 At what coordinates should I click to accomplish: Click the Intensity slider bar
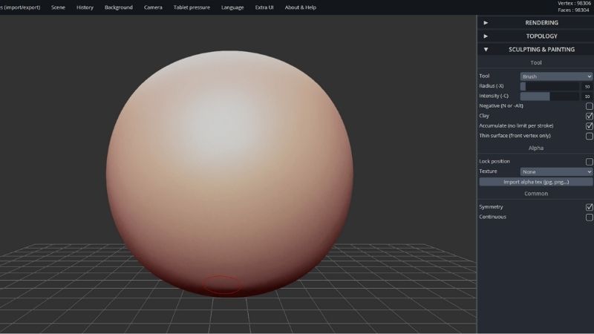pyautogui.click(x=549, y=96)
